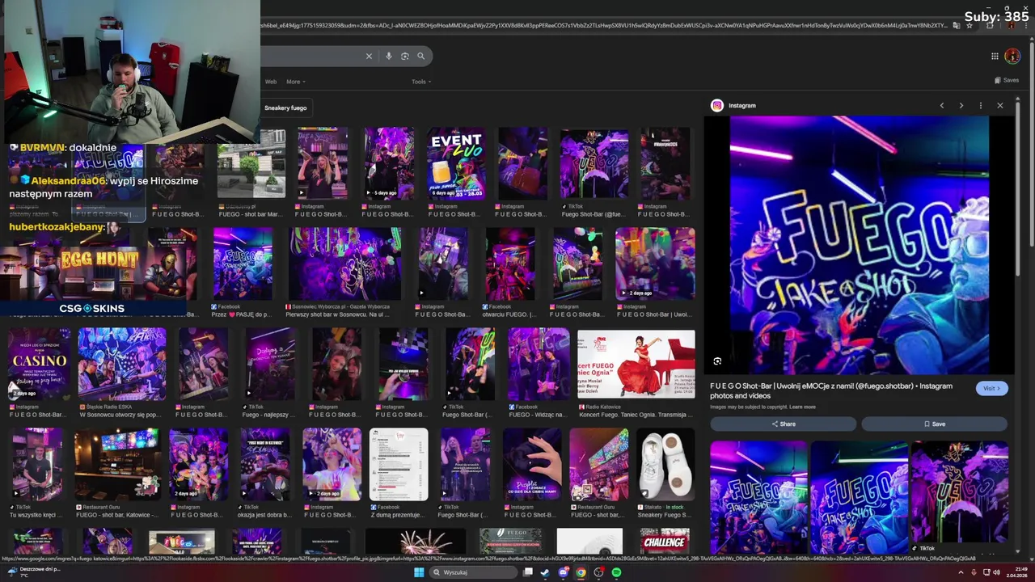This screenshot has height=582, width=1035.
Task: Save the FUEGO preview image
Action: point(934,424)
